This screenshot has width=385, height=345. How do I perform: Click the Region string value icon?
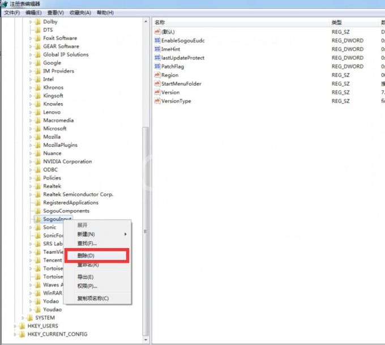(157, 75)
